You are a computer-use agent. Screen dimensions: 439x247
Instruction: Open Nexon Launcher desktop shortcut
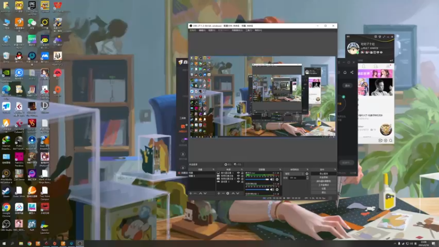pos(45,227)
